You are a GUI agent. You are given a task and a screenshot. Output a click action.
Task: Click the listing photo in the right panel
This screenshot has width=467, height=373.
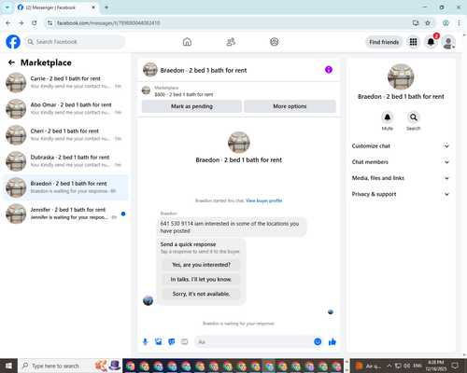click(x=401, y=76)
